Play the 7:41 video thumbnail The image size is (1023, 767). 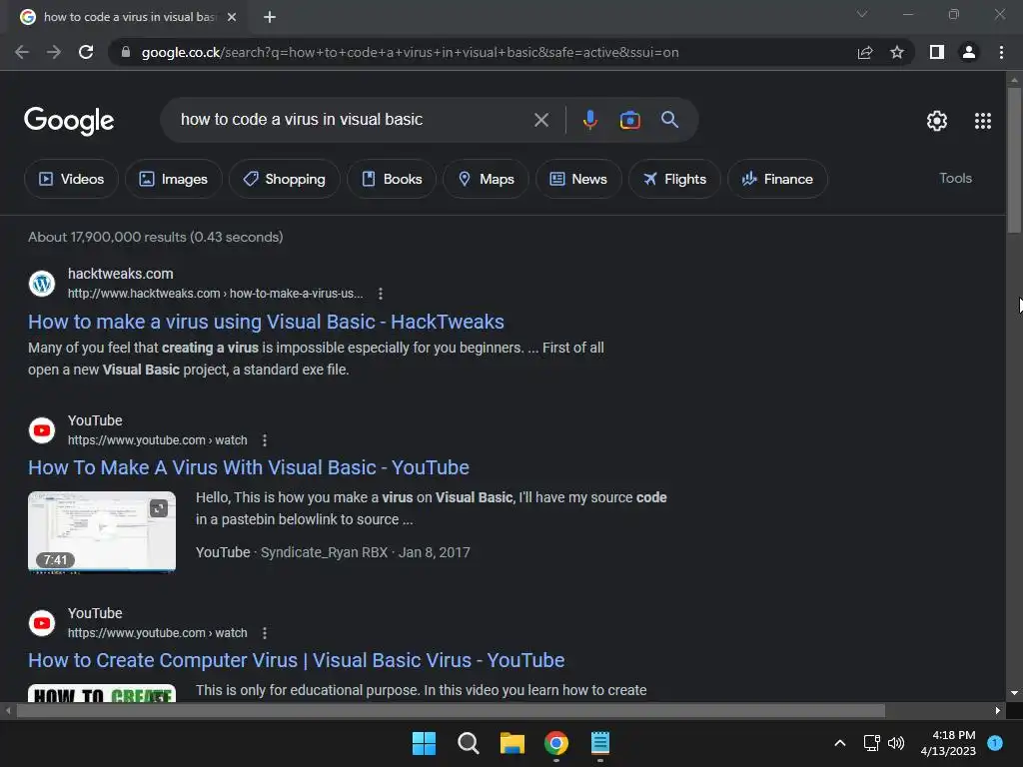[102, 531]
